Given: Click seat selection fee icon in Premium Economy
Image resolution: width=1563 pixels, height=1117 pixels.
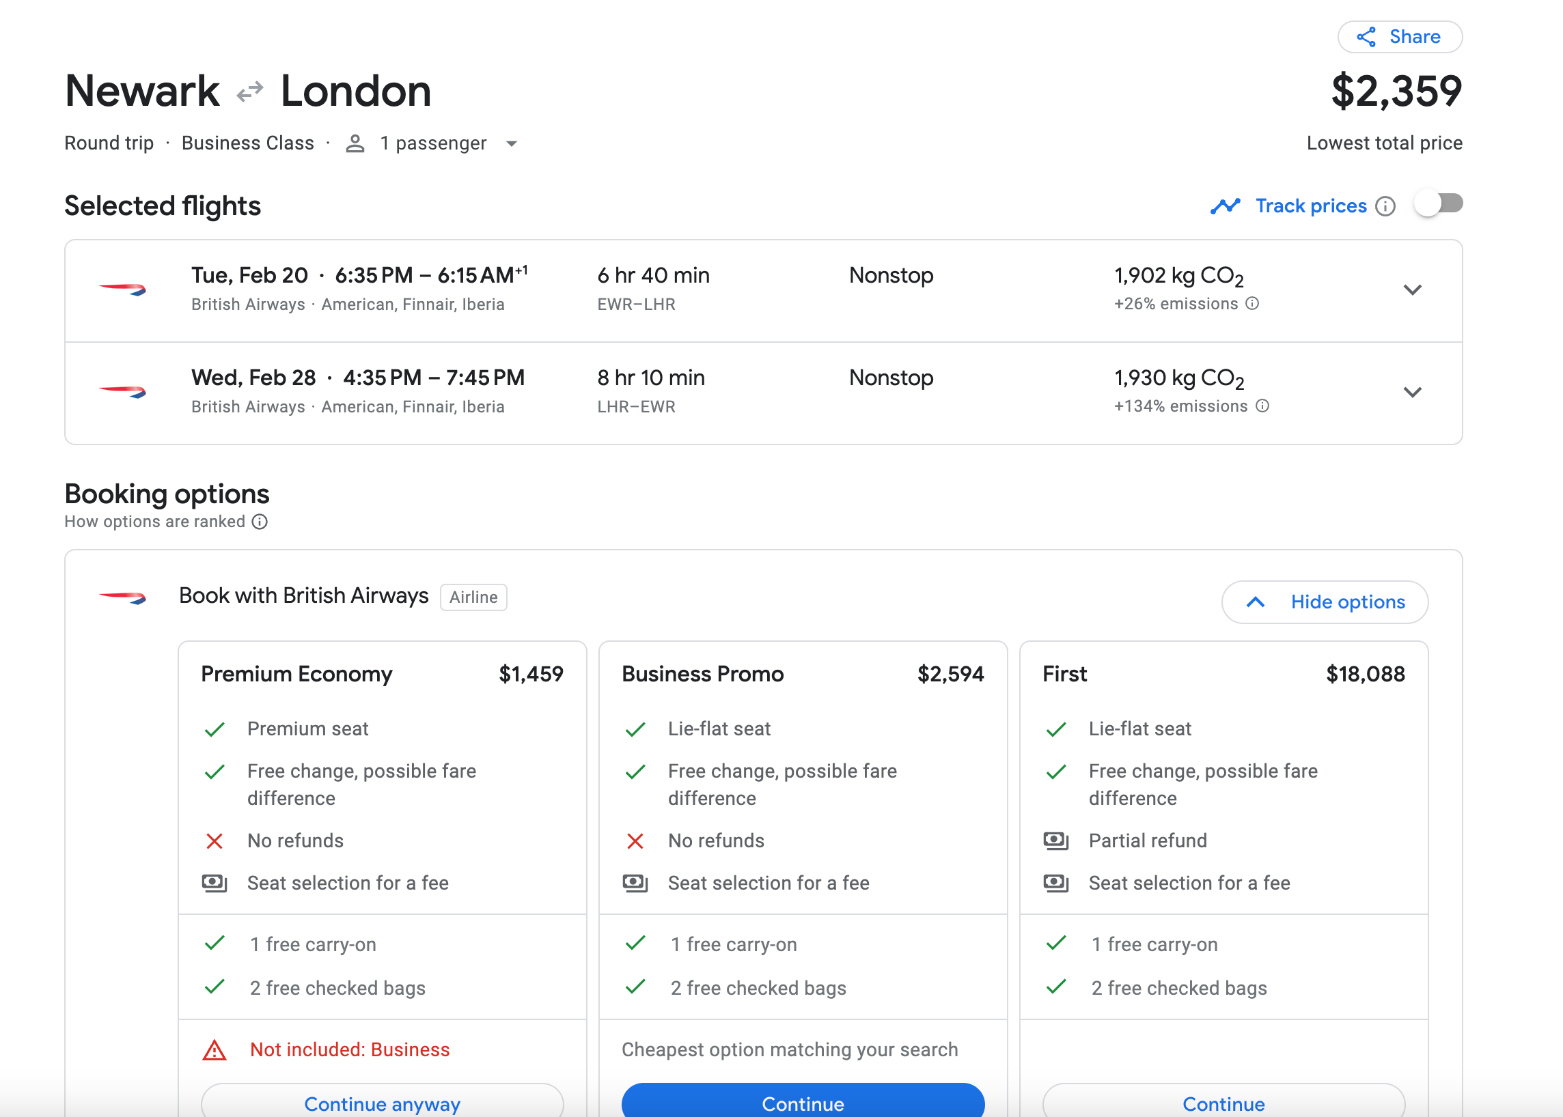Looking at the screenshot, I should pyautogui.click(x=215, y=882).
